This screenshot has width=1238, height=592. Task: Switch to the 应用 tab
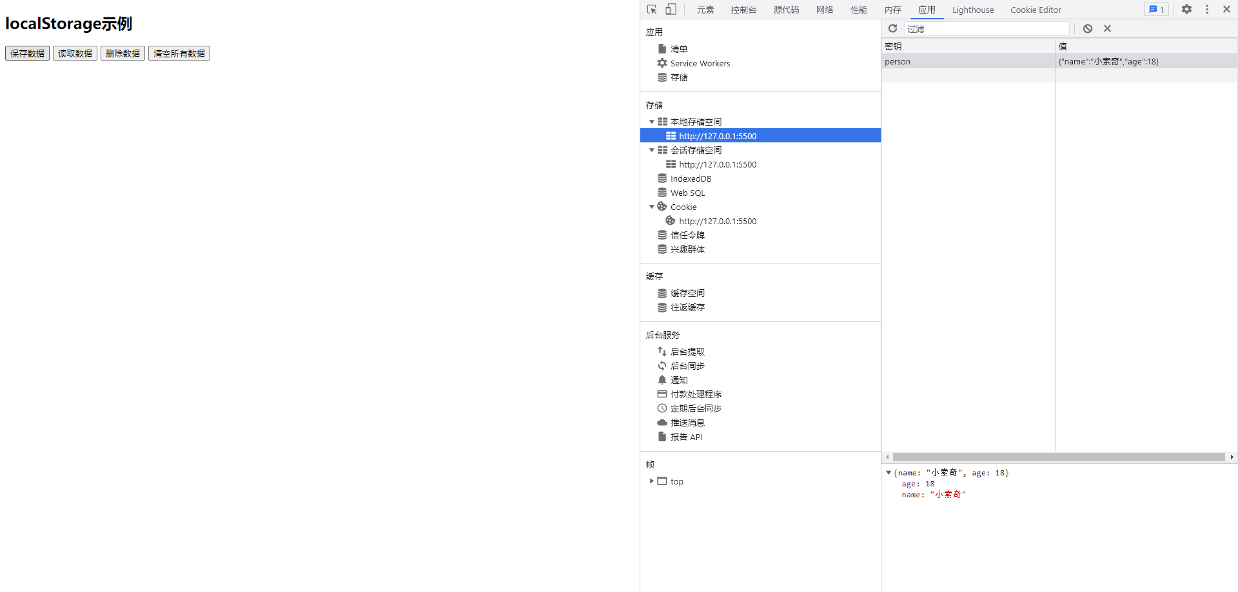[x=927, y=10]
